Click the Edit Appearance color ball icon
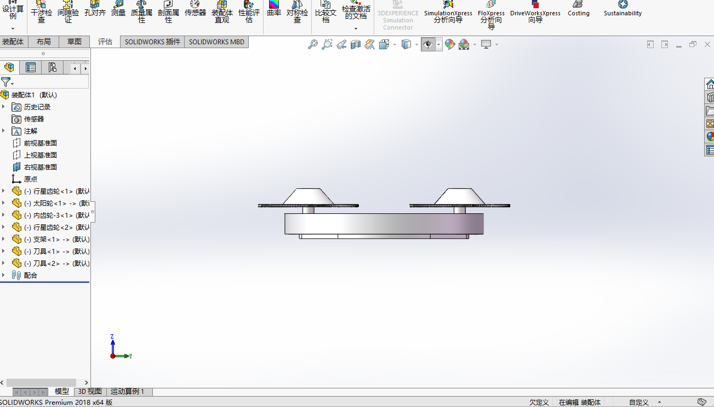 [x=450, y=44]
